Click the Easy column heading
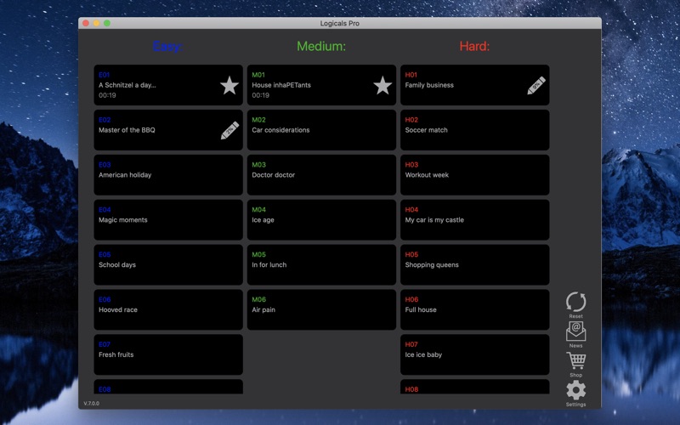This screenshot has width=680, height=425. [167, 47]
